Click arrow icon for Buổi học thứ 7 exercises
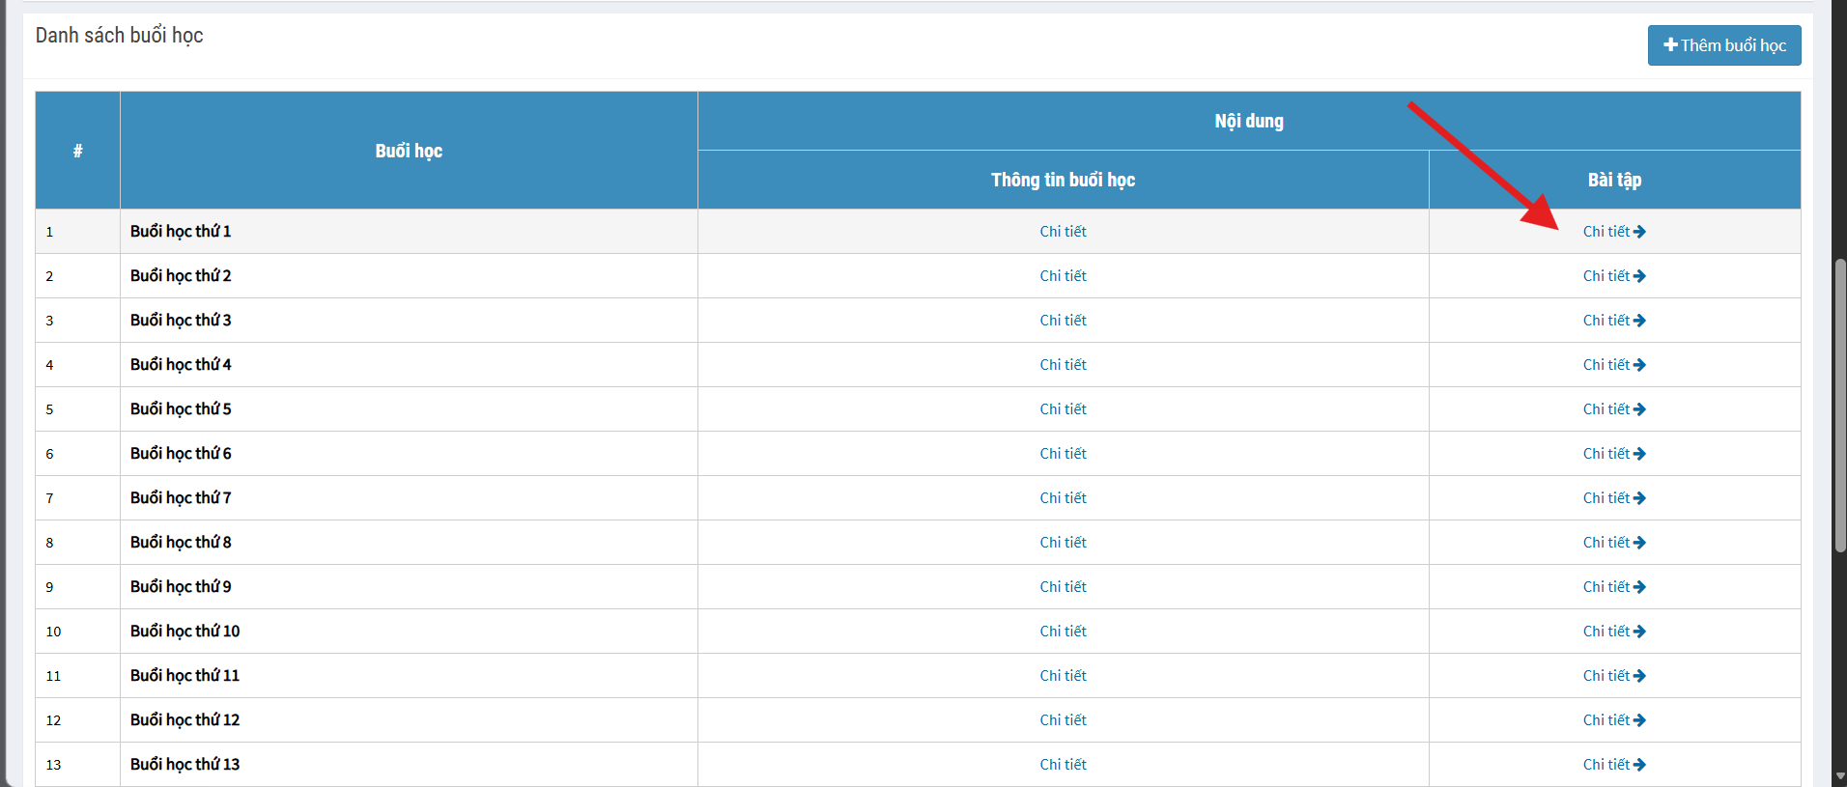This screenshot has height=787, width=1847. pyautogui.click(x=1639, y=498)
